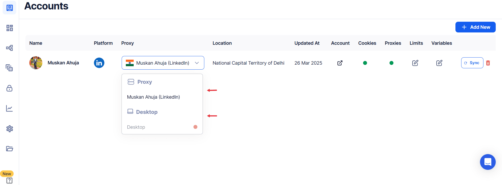The height and width of the screenshot is (185, 502).
Task: Click the Add New button
Action: 475,27
